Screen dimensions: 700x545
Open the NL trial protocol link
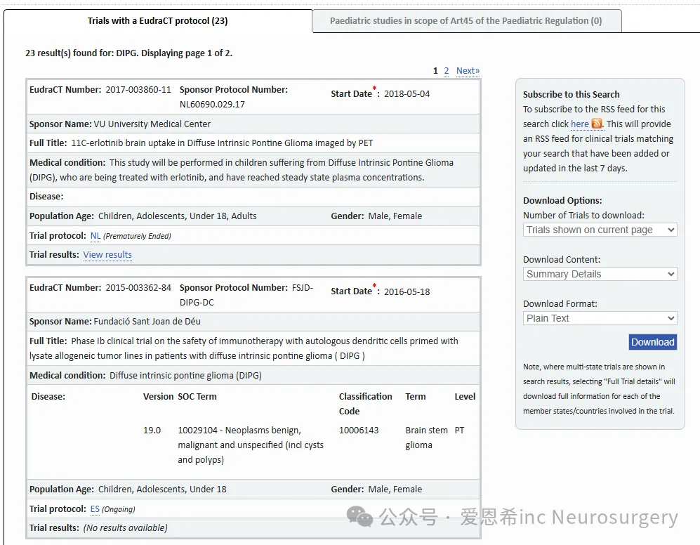(x=95, y=236)
